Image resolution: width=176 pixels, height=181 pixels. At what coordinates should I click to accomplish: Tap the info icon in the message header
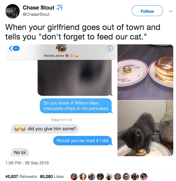[110, 48]
